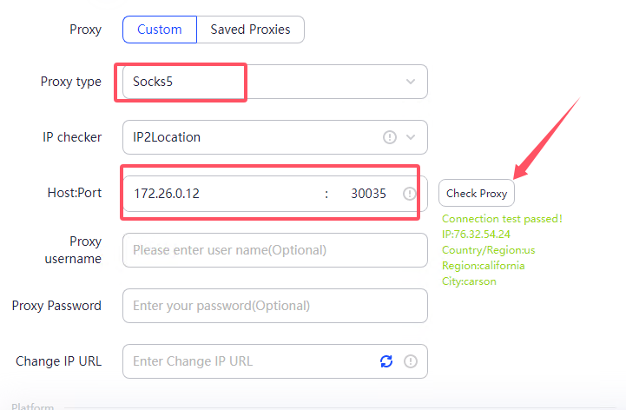Select the Custom proxy tab
Viewport: 626px width, 410px height.
click(160, 30)
